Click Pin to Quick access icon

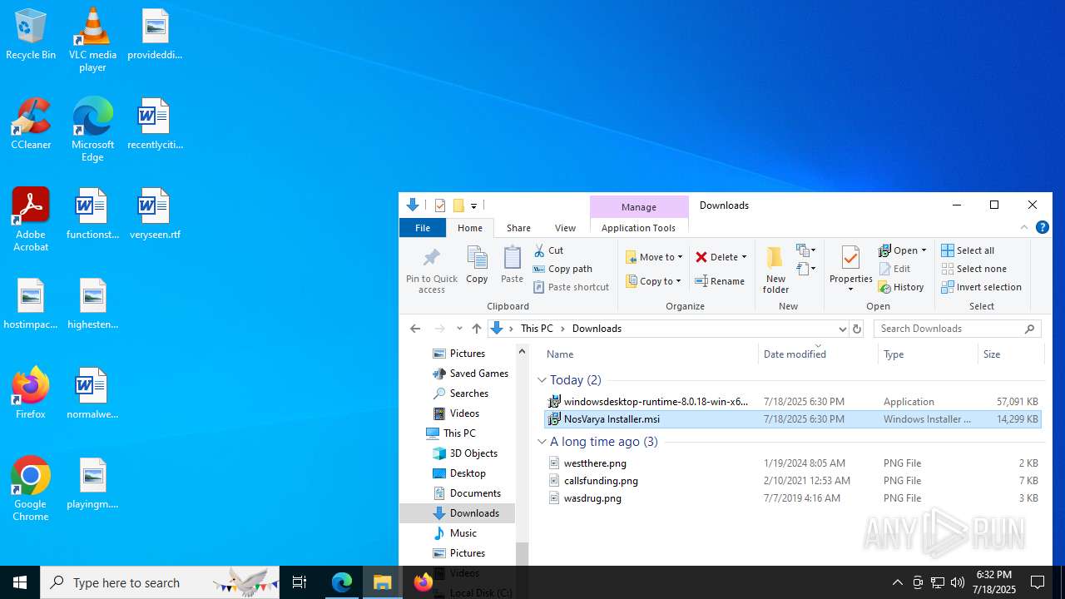432,270
